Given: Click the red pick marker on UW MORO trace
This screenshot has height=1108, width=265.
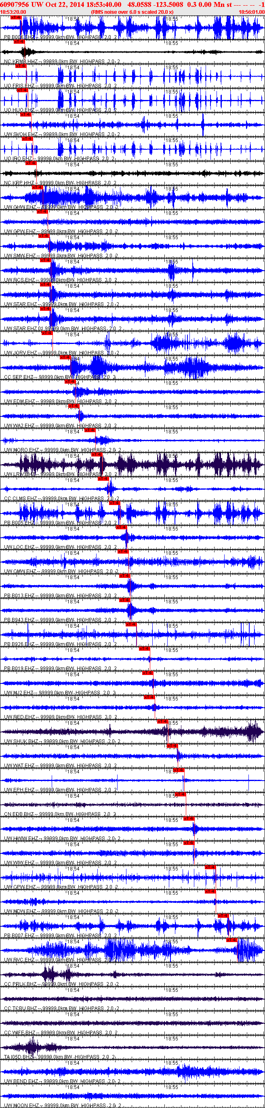Looking at the screenshot, I should (x=89, y=430).
